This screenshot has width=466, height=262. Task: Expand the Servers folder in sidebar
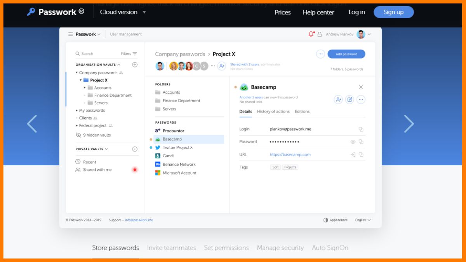point(85,103)
